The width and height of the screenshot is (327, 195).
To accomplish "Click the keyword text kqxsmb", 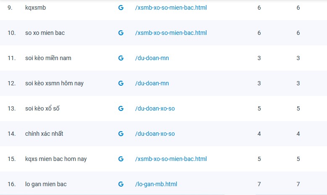I will (x=35, y=8).
